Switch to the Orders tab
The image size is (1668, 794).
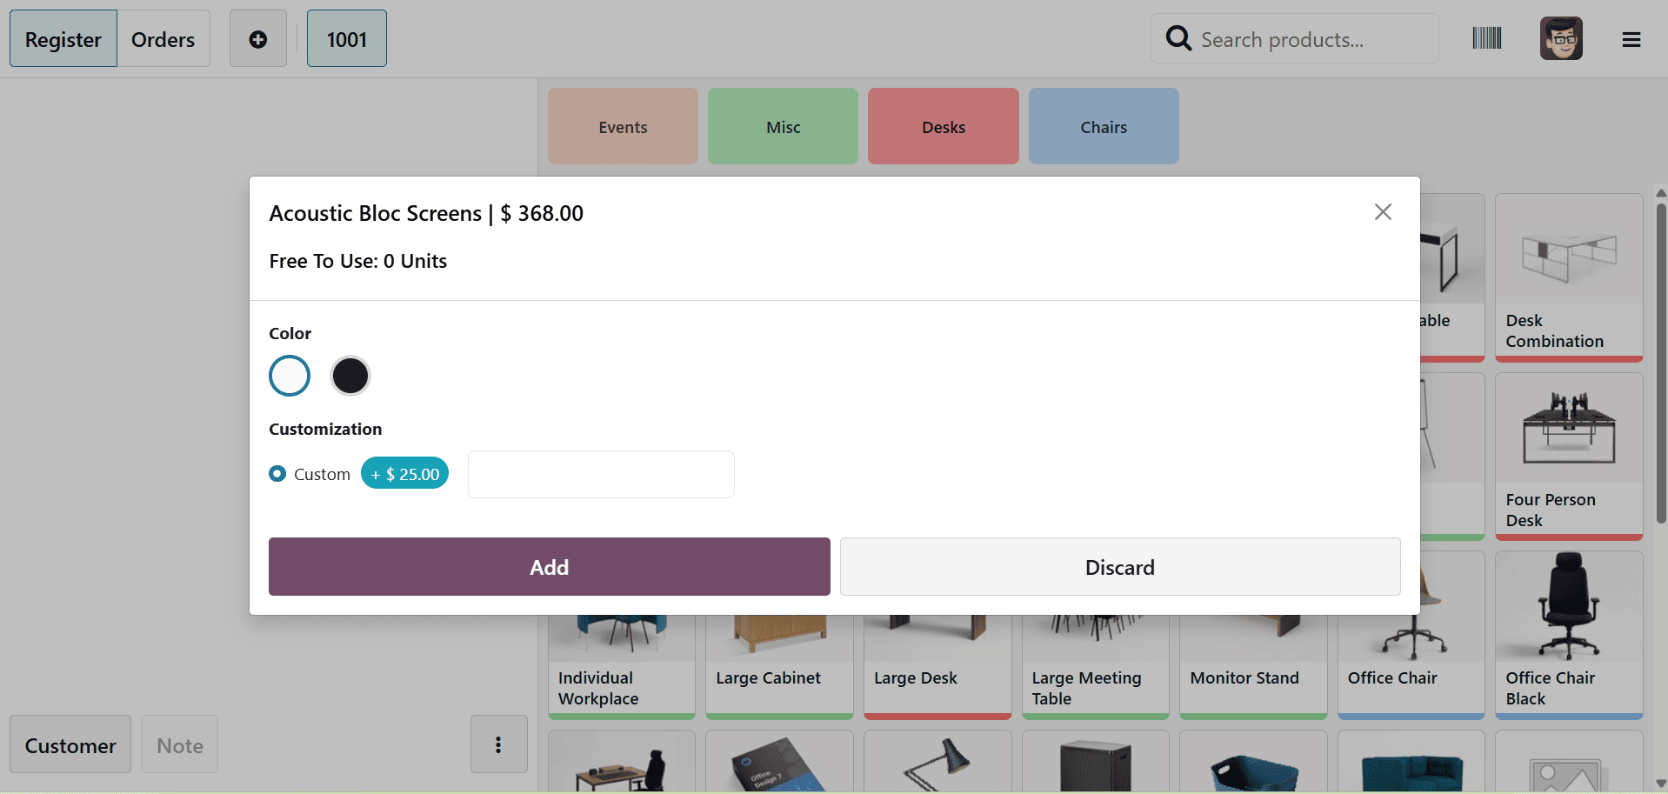163,39
